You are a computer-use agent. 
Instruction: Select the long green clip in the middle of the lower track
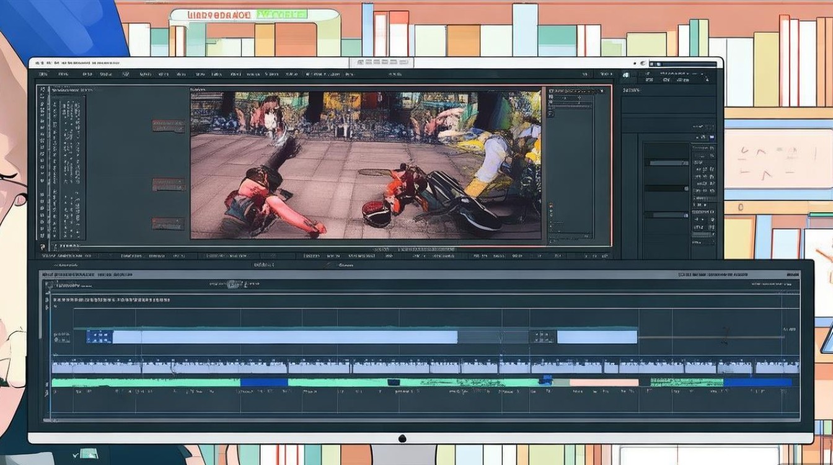(x=414, y=383)
